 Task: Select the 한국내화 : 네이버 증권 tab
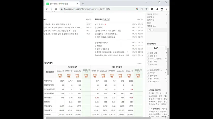tap(62, 4)
